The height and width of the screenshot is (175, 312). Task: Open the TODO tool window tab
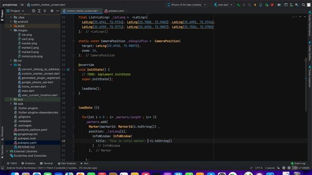pyautogui.click(x=12, y=163)
